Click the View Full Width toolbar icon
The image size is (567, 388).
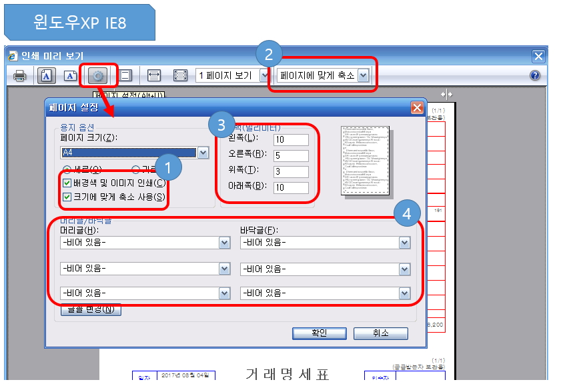[x=154, y=76]
